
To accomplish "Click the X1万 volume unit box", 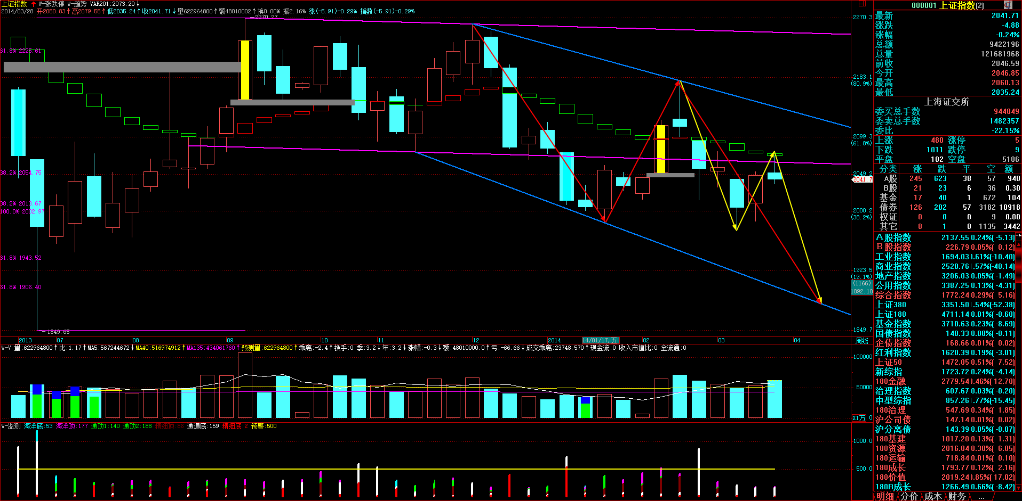I will tap(859, 418).
